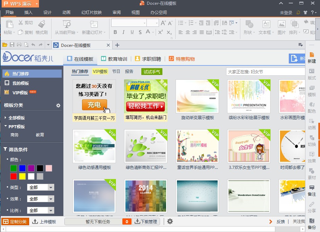Click the 备注 notes icon in right sidebar
Image resolution: width=320 pixels, height=232 pixels.
click(x=312, y=190)
